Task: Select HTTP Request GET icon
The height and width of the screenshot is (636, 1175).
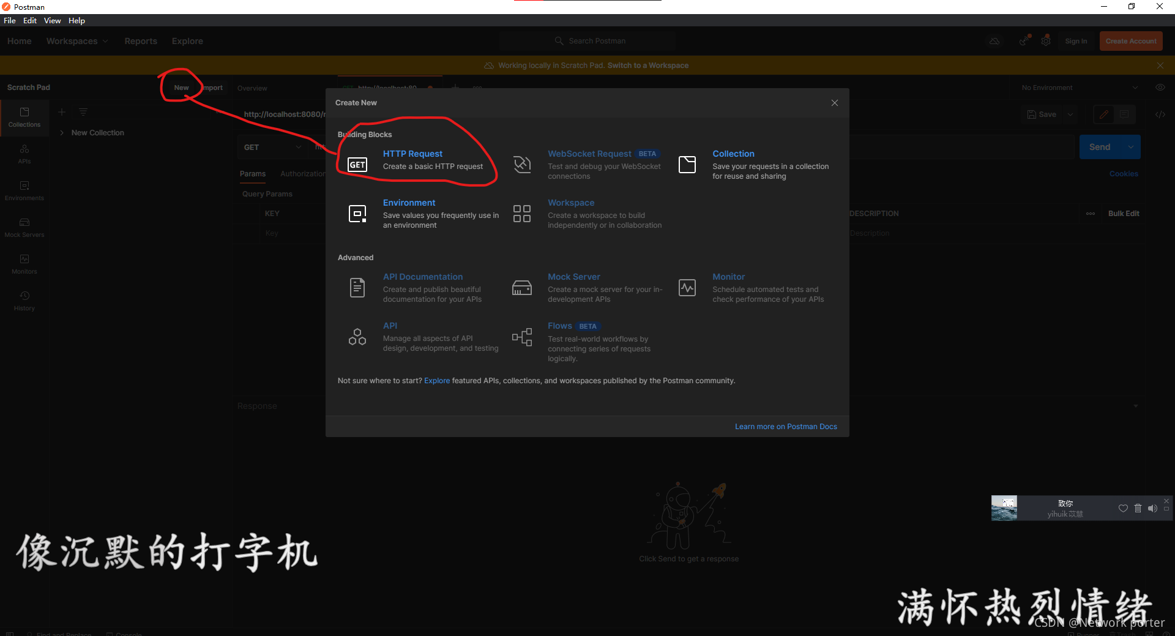Action: click(357, 165)
